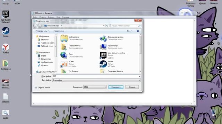Open the file name history dropdown arrow
The image size is (222, 124).
click(x=139, y=76)
